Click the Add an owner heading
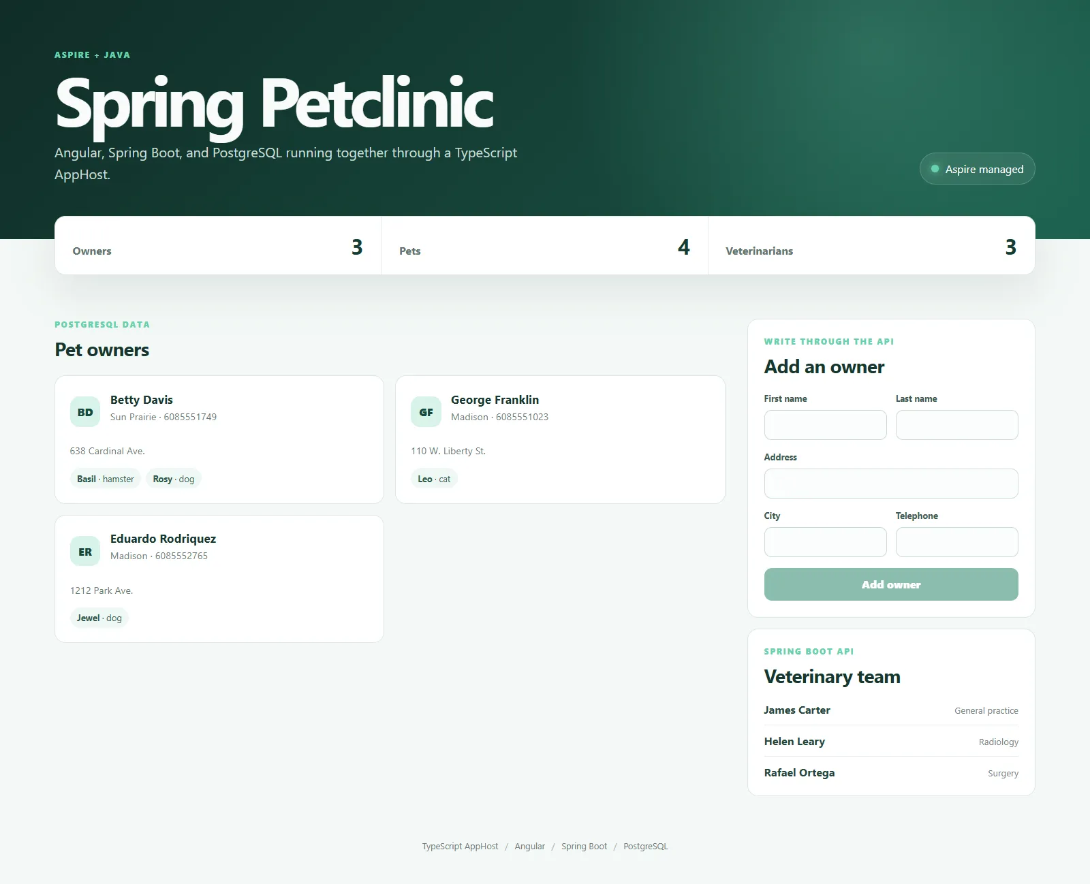Viewport: 1090px width, 884px height. [824, 366]
